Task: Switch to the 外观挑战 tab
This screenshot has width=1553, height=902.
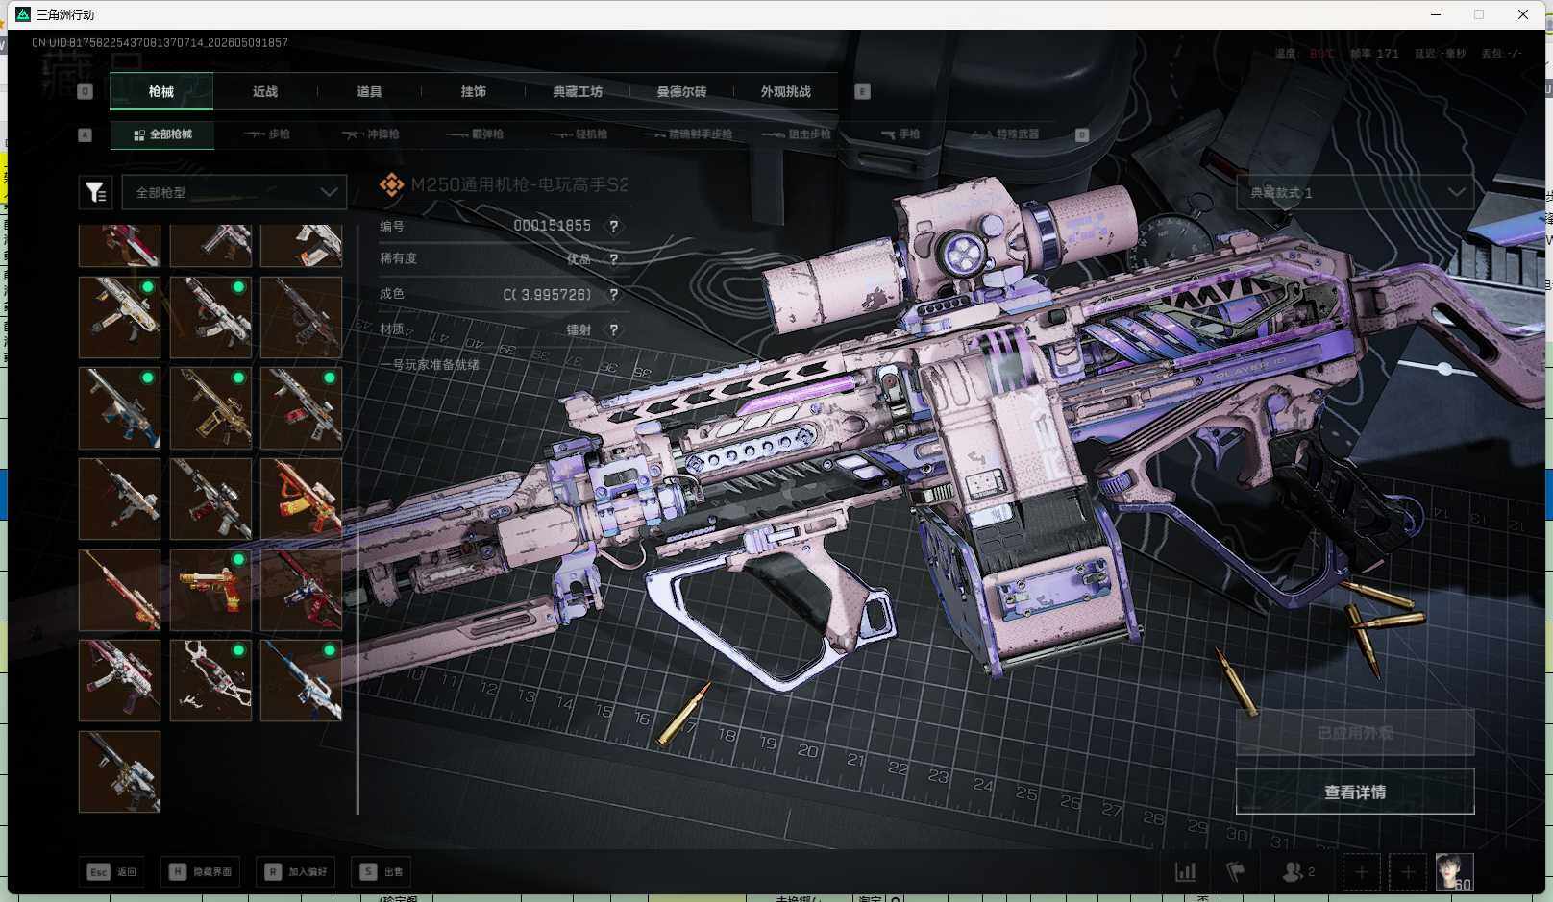Action: 786,91
